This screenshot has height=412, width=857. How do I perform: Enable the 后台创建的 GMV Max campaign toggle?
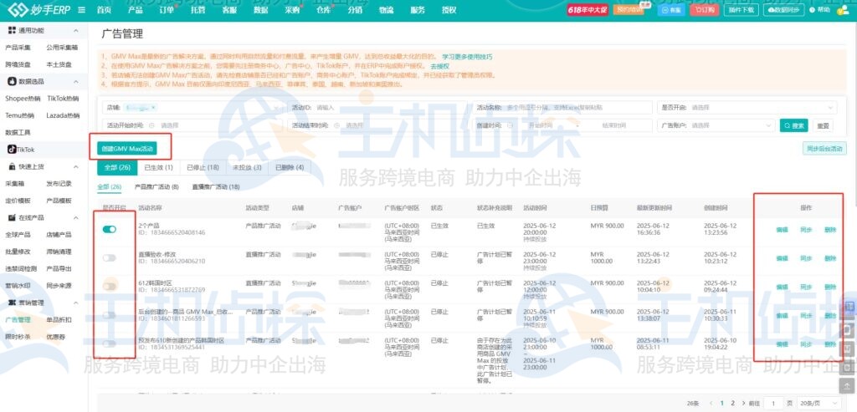(110, 315)
